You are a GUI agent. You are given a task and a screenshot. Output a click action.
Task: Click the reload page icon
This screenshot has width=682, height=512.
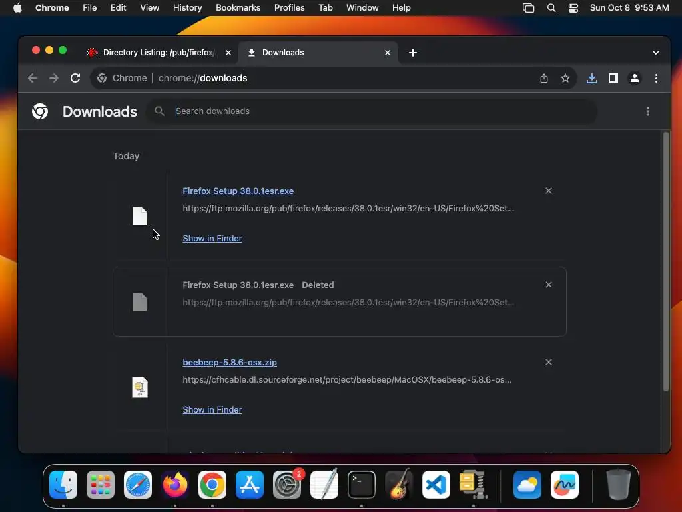tap(75, 78)
